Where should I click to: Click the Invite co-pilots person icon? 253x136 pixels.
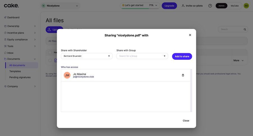click(x=183, y=6)
